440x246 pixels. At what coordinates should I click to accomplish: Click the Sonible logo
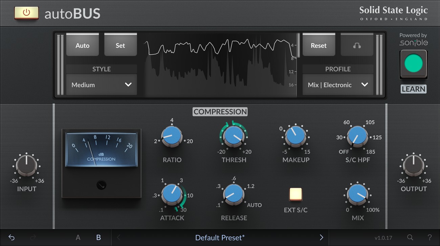click(413, 42)
